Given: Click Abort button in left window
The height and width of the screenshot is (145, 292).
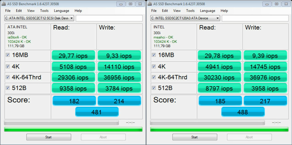Looking at the screenshot, I should [x=103, y=137].
